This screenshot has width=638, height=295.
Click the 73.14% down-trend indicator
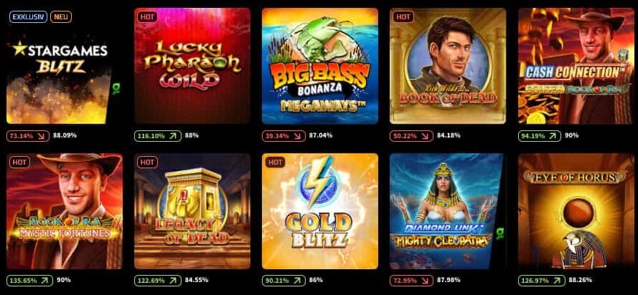[x=28, y=135]
